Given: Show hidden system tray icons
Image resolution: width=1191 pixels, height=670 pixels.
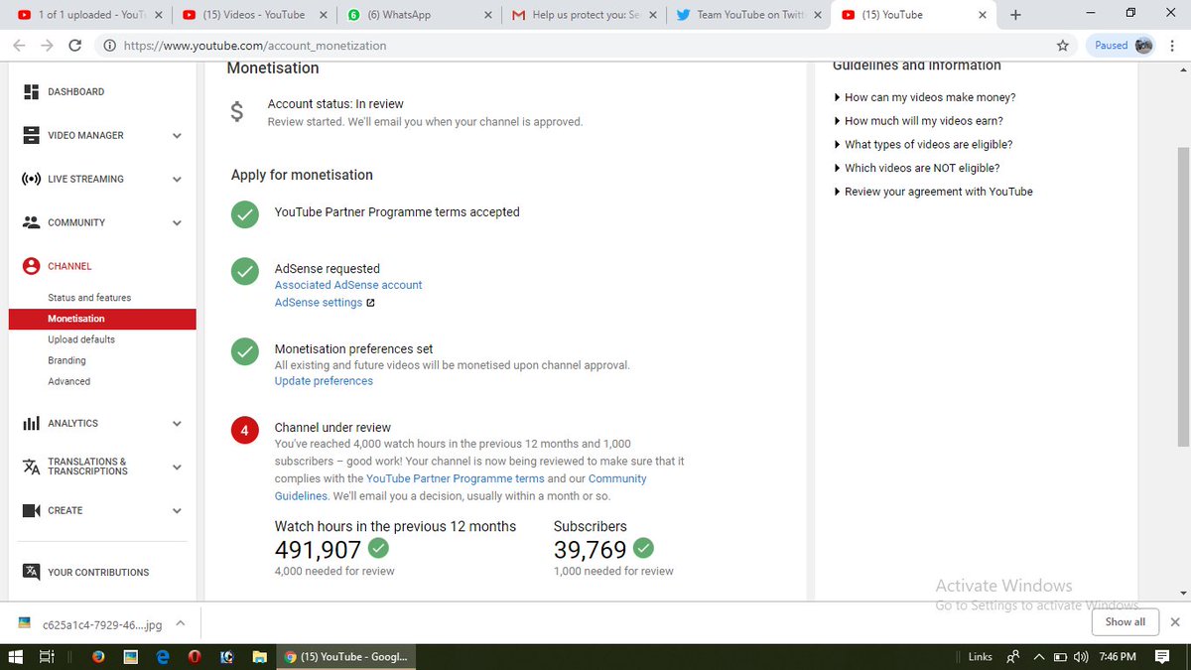Looking at the screenshot, I should [x=1039, y=656].
